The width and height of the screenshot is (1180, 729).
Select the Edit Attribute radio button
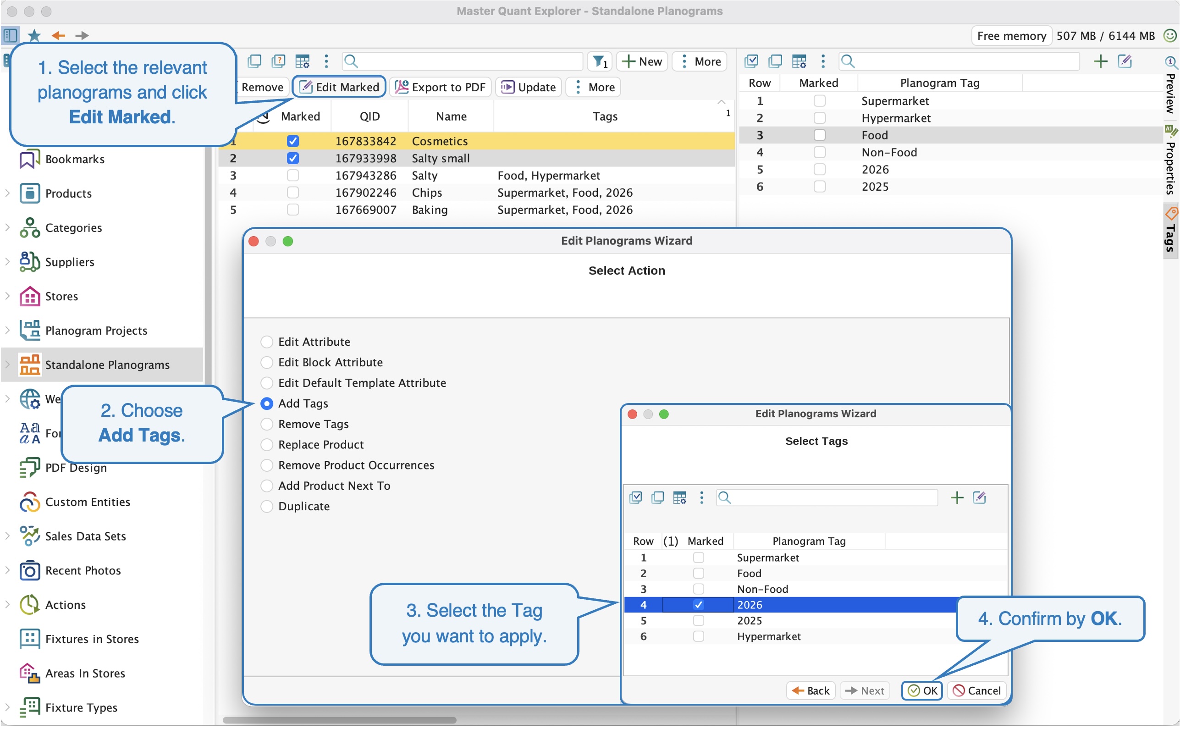click(266, 342)
